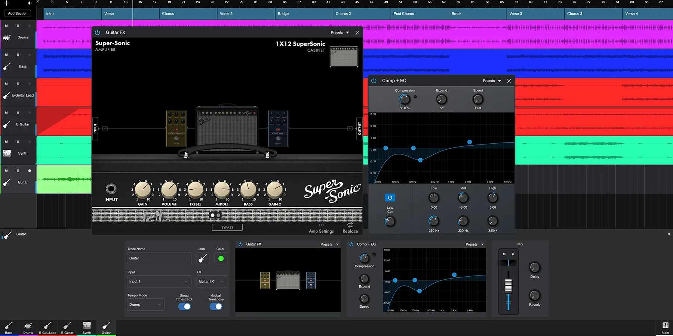Open the Input dropdown showing Input 1
This screenshot has height=336, width=673.
click(159, 281)
